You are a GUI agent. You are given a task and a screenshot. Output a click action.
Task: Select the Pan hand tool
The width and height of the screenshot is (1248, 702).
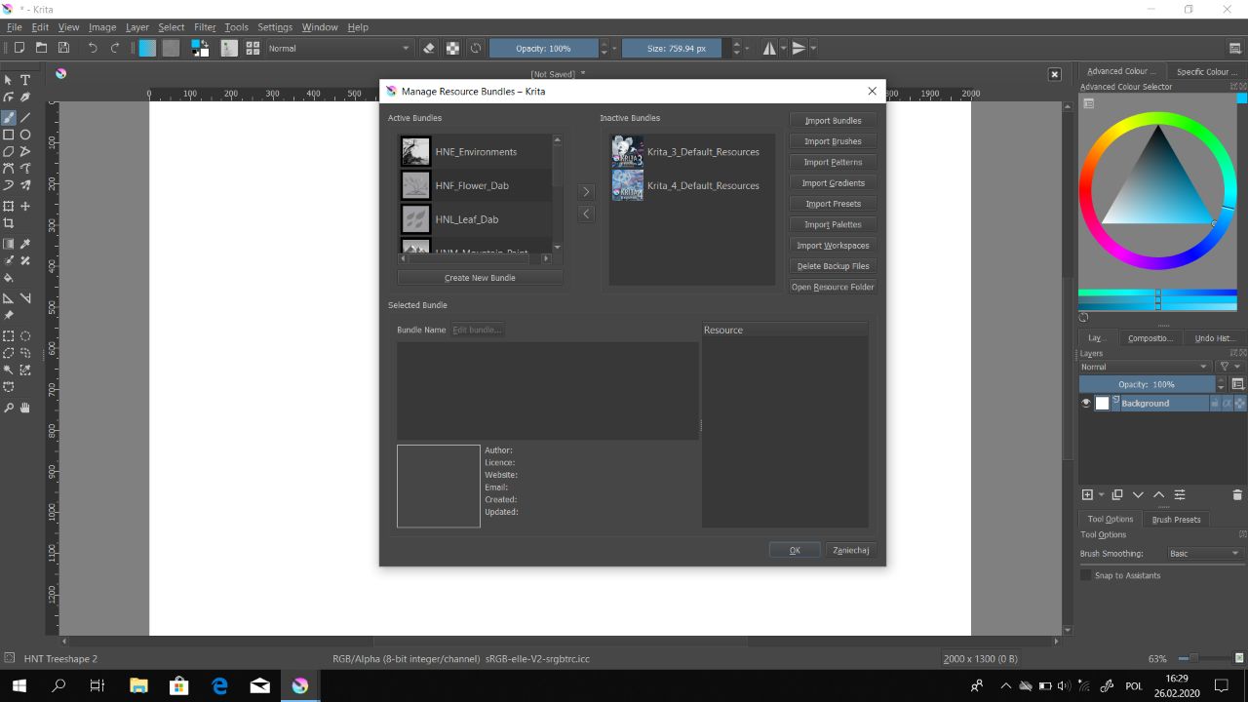tap(25, 408)
